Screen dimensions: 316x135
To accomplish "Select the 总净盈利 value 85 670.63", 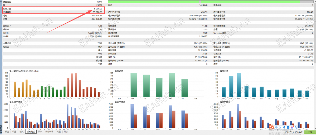I will (x=98, y=12).
